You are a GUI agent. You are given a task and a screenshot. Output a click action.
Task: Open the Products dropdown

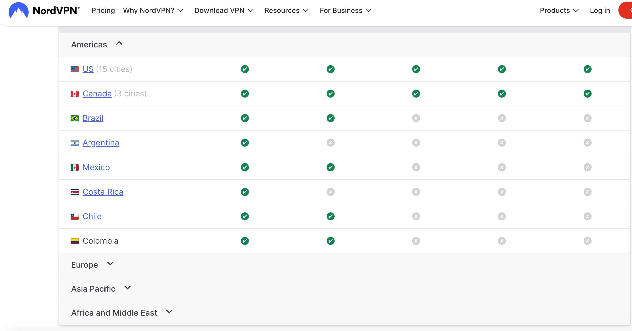pos(558,10)
